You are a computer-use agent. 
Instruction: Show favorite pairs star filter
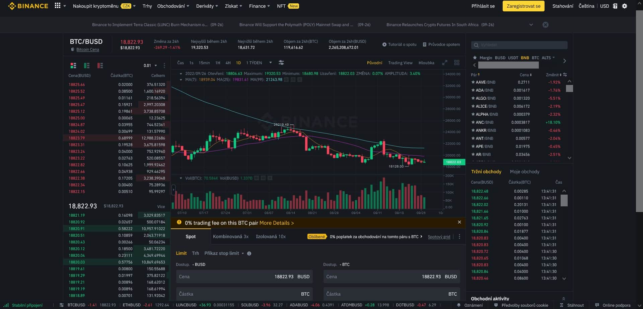click(x=475, y=58)
